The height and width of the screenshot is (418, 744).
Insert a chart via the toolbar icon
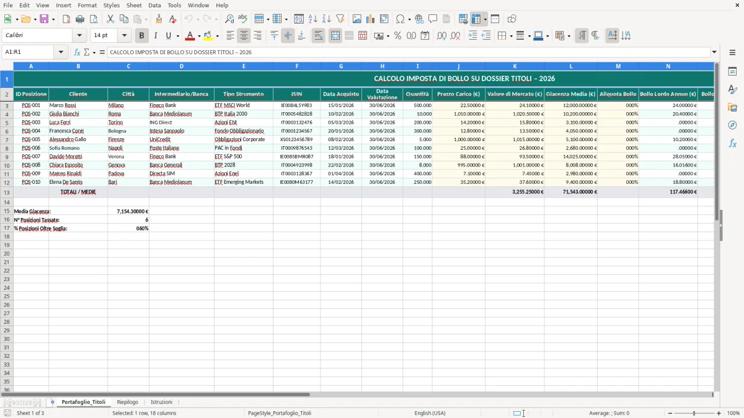point(371,19)
